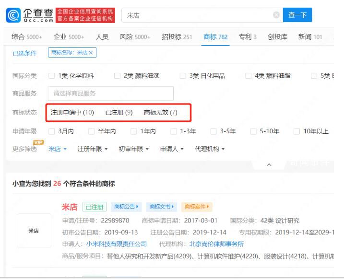
Task: Open the 人员 tab
Action: pos(102,36)
